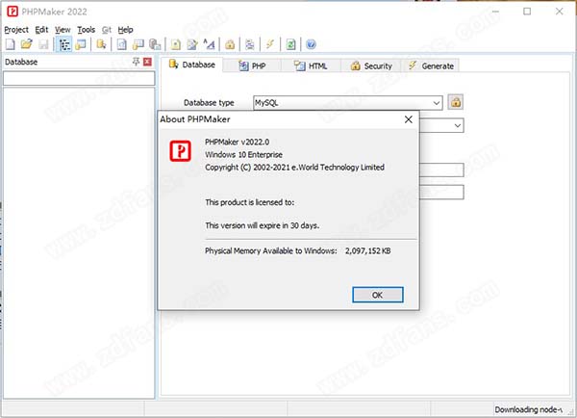Image resolution: width=577 pixels, height=418 pixels.
Task: Pin the Database side panel
Action: 137,62
